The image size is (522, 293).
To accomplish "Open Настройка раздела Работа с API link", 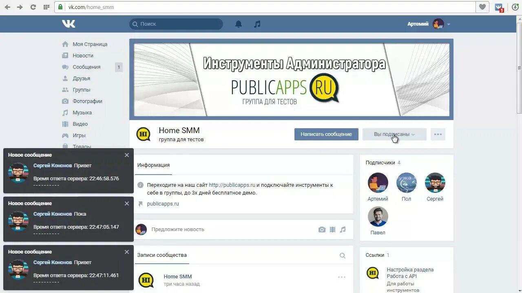I will point(410,273).
